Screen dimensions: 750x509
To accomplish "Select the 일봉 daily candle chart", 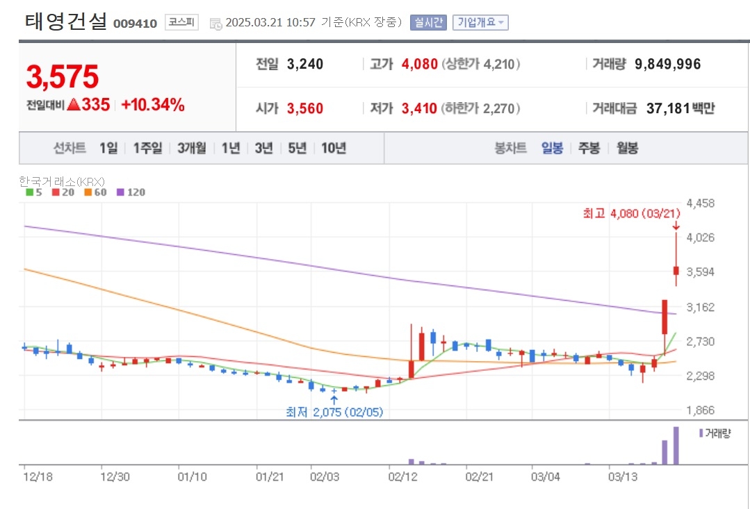I will click(552, 148).
